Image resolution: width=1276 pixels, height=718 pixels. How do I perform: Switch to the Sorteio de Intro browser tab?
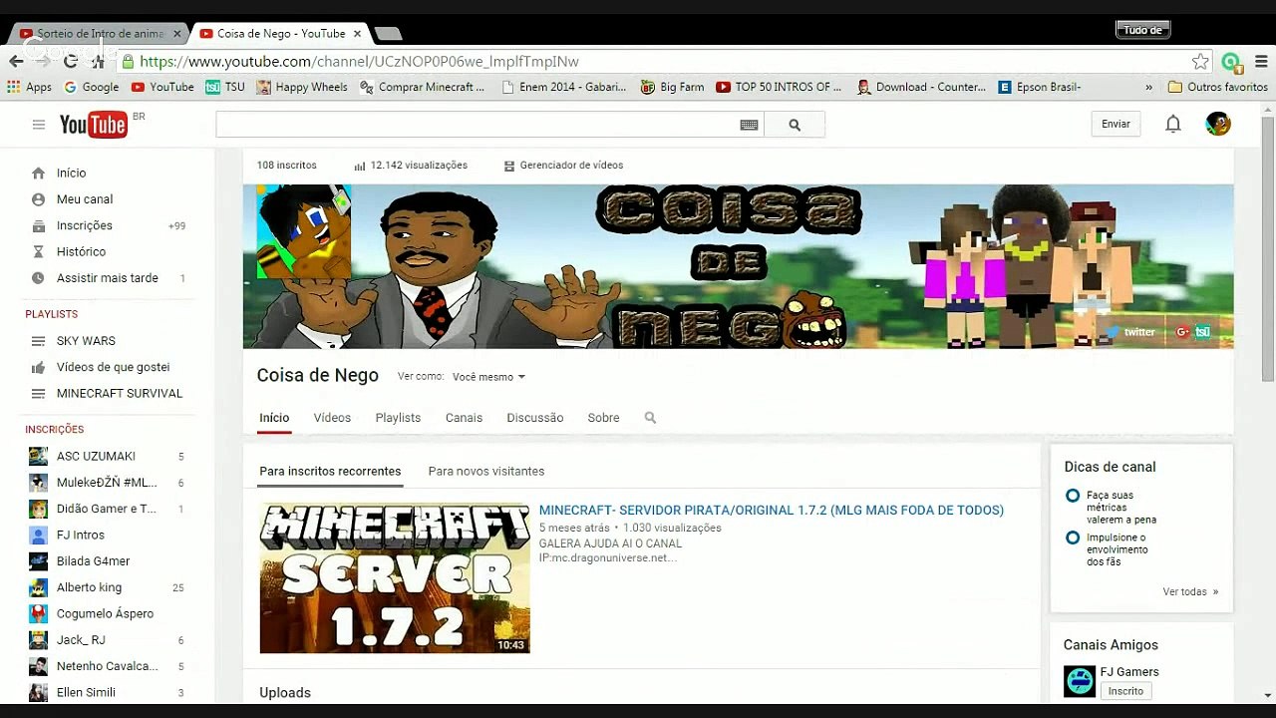(98, 33)
